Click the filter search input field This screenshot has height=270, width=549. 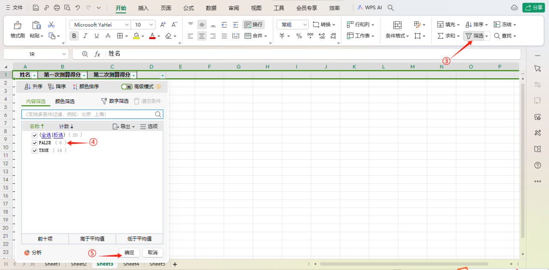(x=92, y=114)
